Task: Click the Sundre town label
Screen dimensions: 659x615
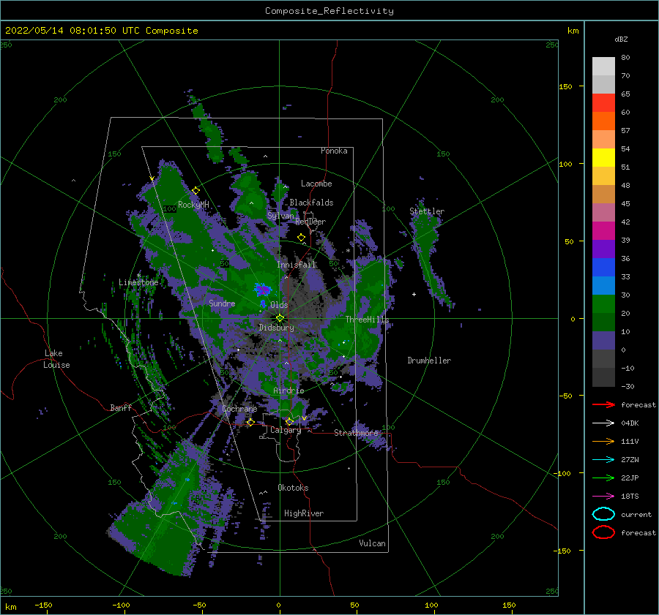Action: [222, 303]
